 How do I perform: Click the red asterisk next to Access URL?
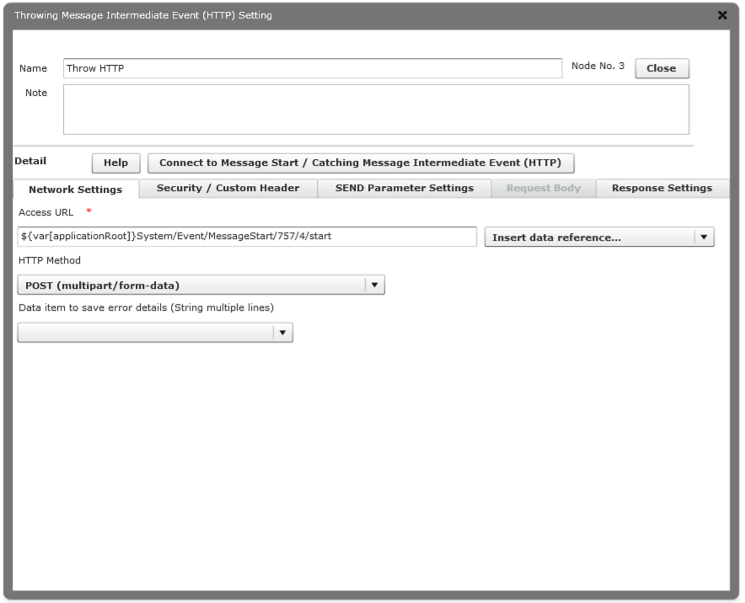pyautogui.click(x=89, y=211)
